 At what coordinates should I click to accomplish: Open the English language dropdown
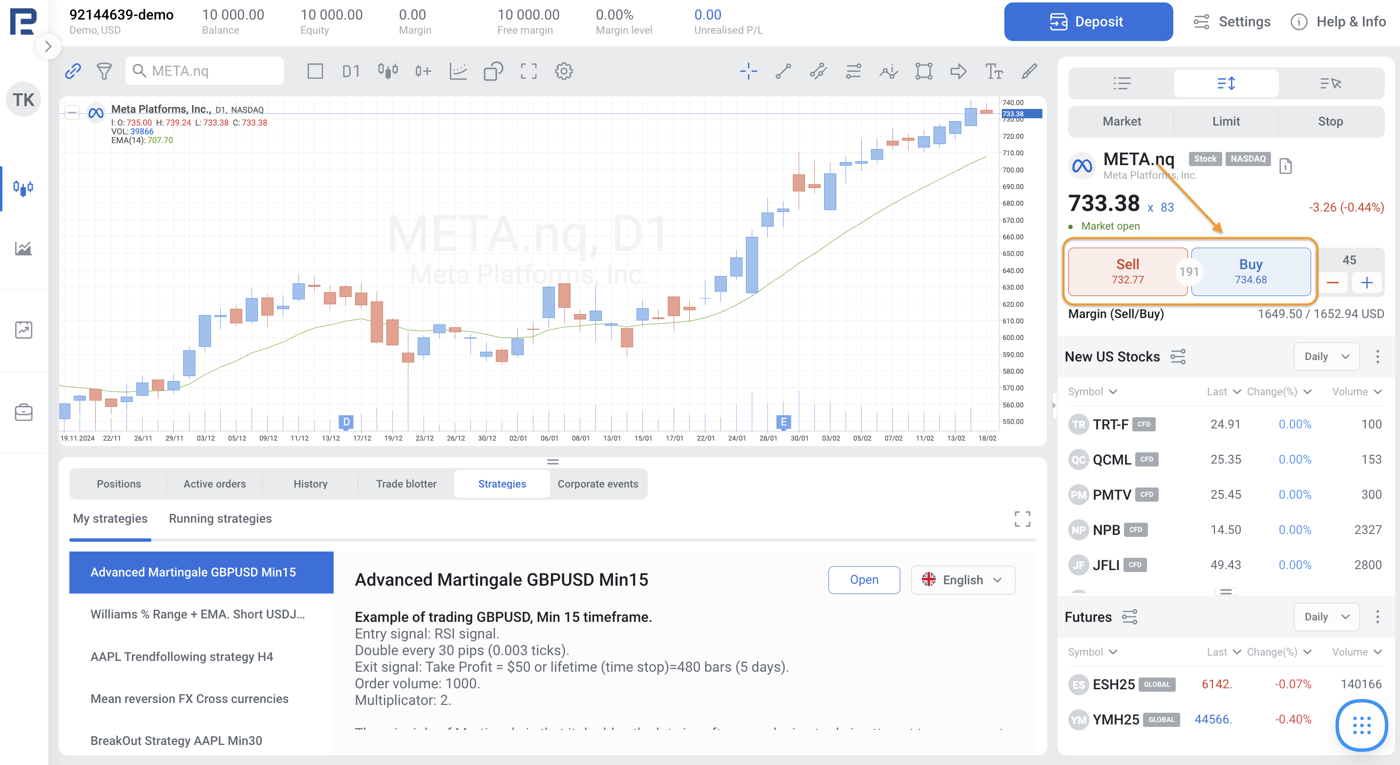(x=962, y=580)
